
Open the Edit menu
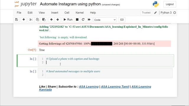point(30,13)
